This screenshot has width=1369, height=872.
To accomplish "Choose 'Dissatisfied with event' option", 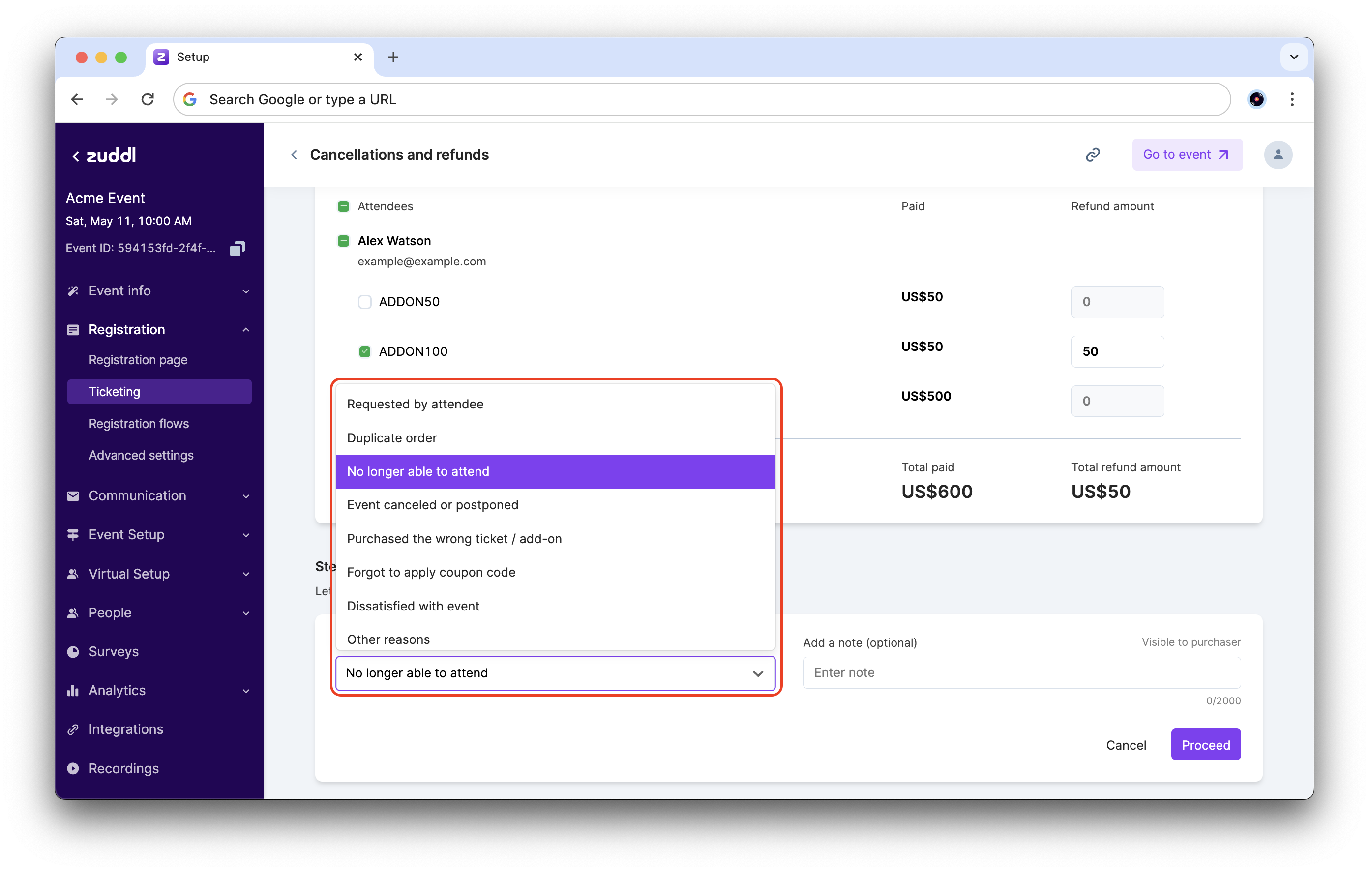I will click(413, 606).
